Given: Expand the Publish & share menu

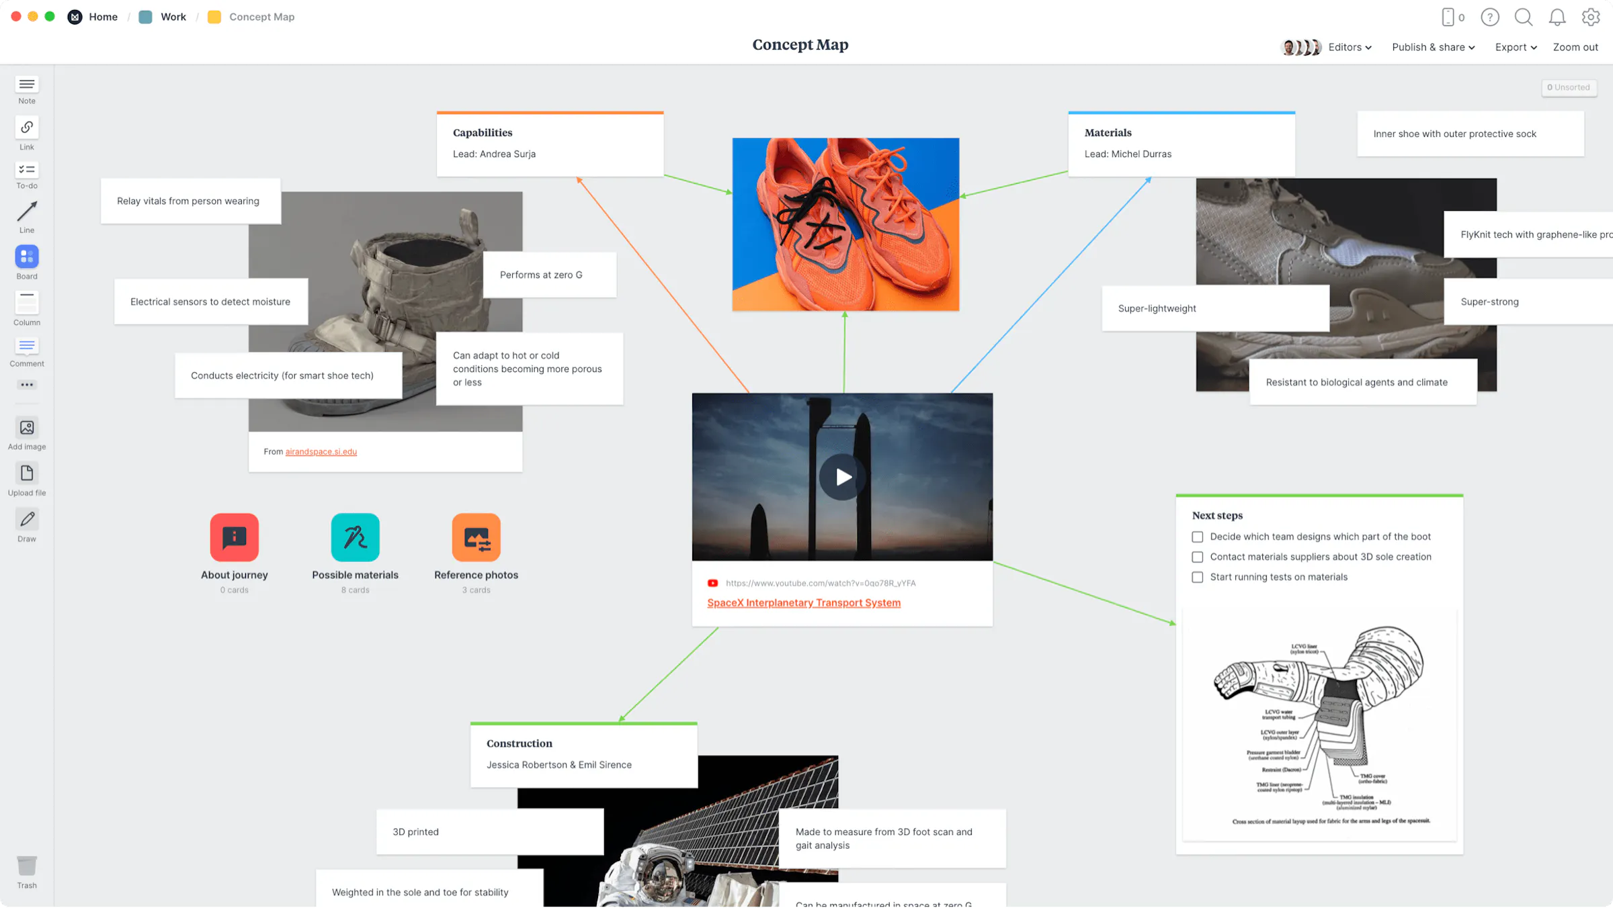Looking at the screenshot, I should [1433, 47].
